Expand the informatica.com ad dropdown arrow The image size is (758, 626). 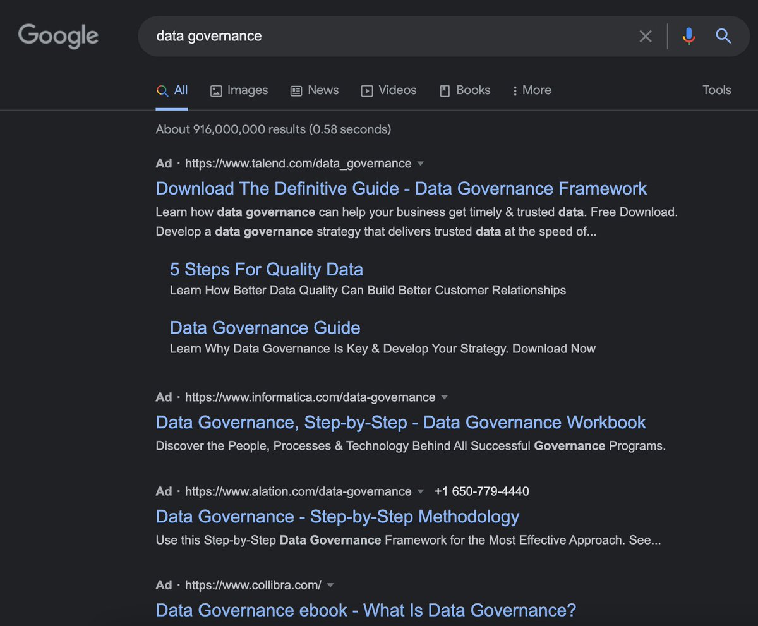[x=444, y=398]
